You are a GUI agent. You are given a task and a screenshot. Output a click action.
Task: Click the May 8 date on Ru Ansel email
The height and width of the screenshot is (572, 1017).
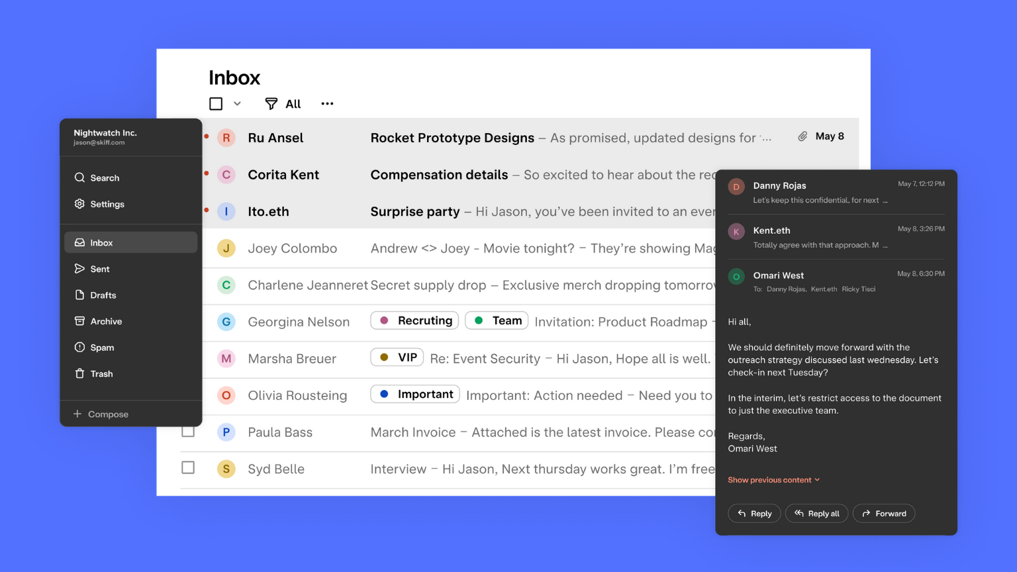pyautogui.click(x=830, y=136)
